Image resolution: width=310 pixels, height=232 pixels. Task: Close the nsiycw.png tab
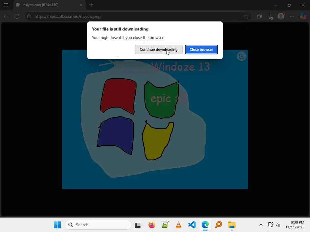pos(81,5)
